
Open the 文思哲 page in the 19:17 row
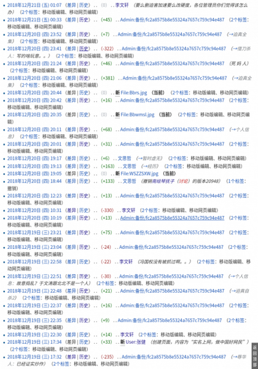click(124, 158)
